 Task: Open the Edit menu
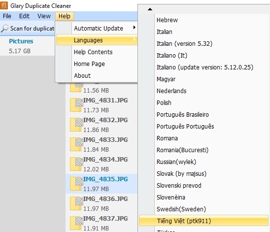[24, 16]
